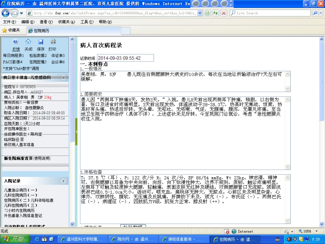Open 每日病程录1 link
The height and width of the screenshot is (244, 325).
[x=13, y=55]
